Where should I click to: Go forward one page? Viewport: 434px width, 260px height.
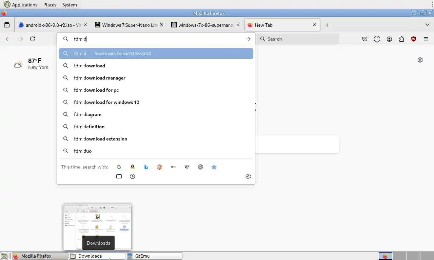(x=20, y=39)
